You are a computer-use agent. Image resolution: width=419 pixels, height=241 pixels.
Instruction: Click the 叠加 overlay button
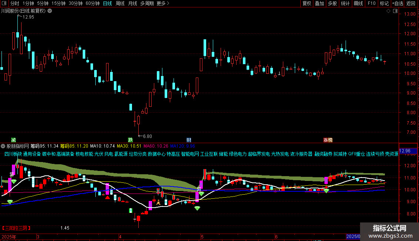tap(319, 3)
